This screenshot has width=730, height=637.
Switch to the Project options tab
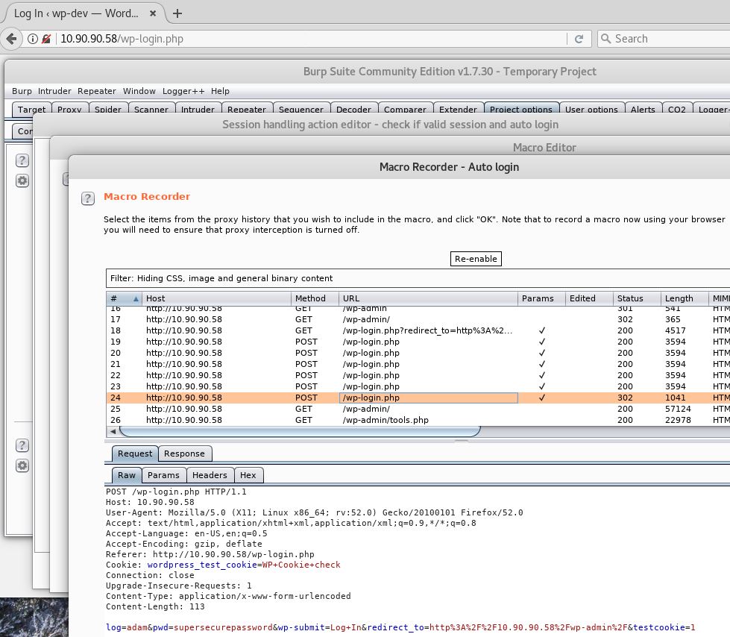tap(521, 109)
